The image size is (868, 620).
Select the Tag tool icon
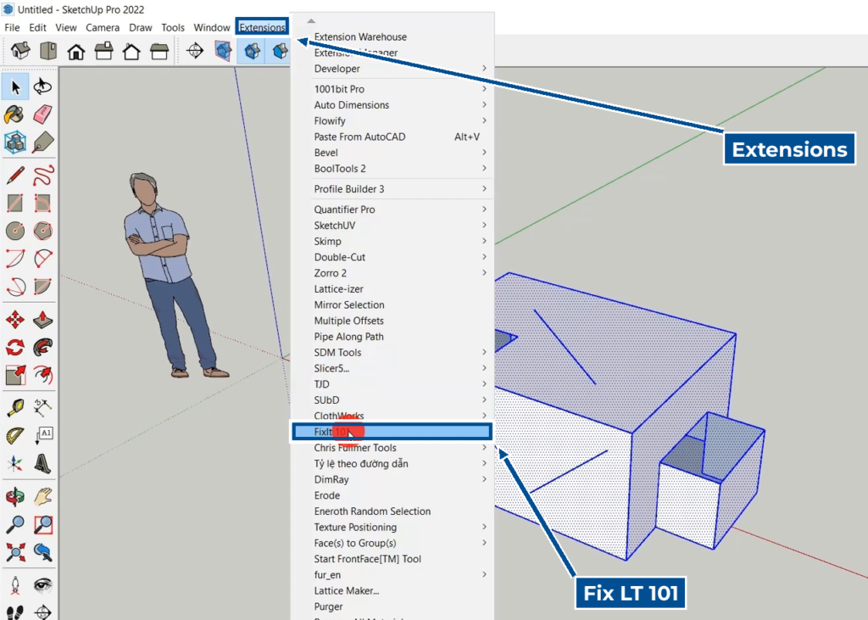(42, 142)
